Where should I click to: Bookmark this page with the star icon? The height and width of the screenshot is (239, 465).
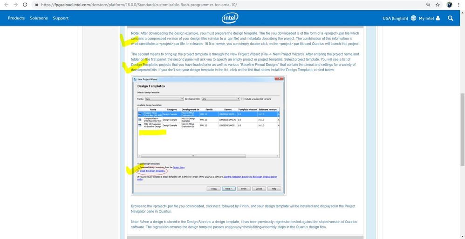coord(438,5)
